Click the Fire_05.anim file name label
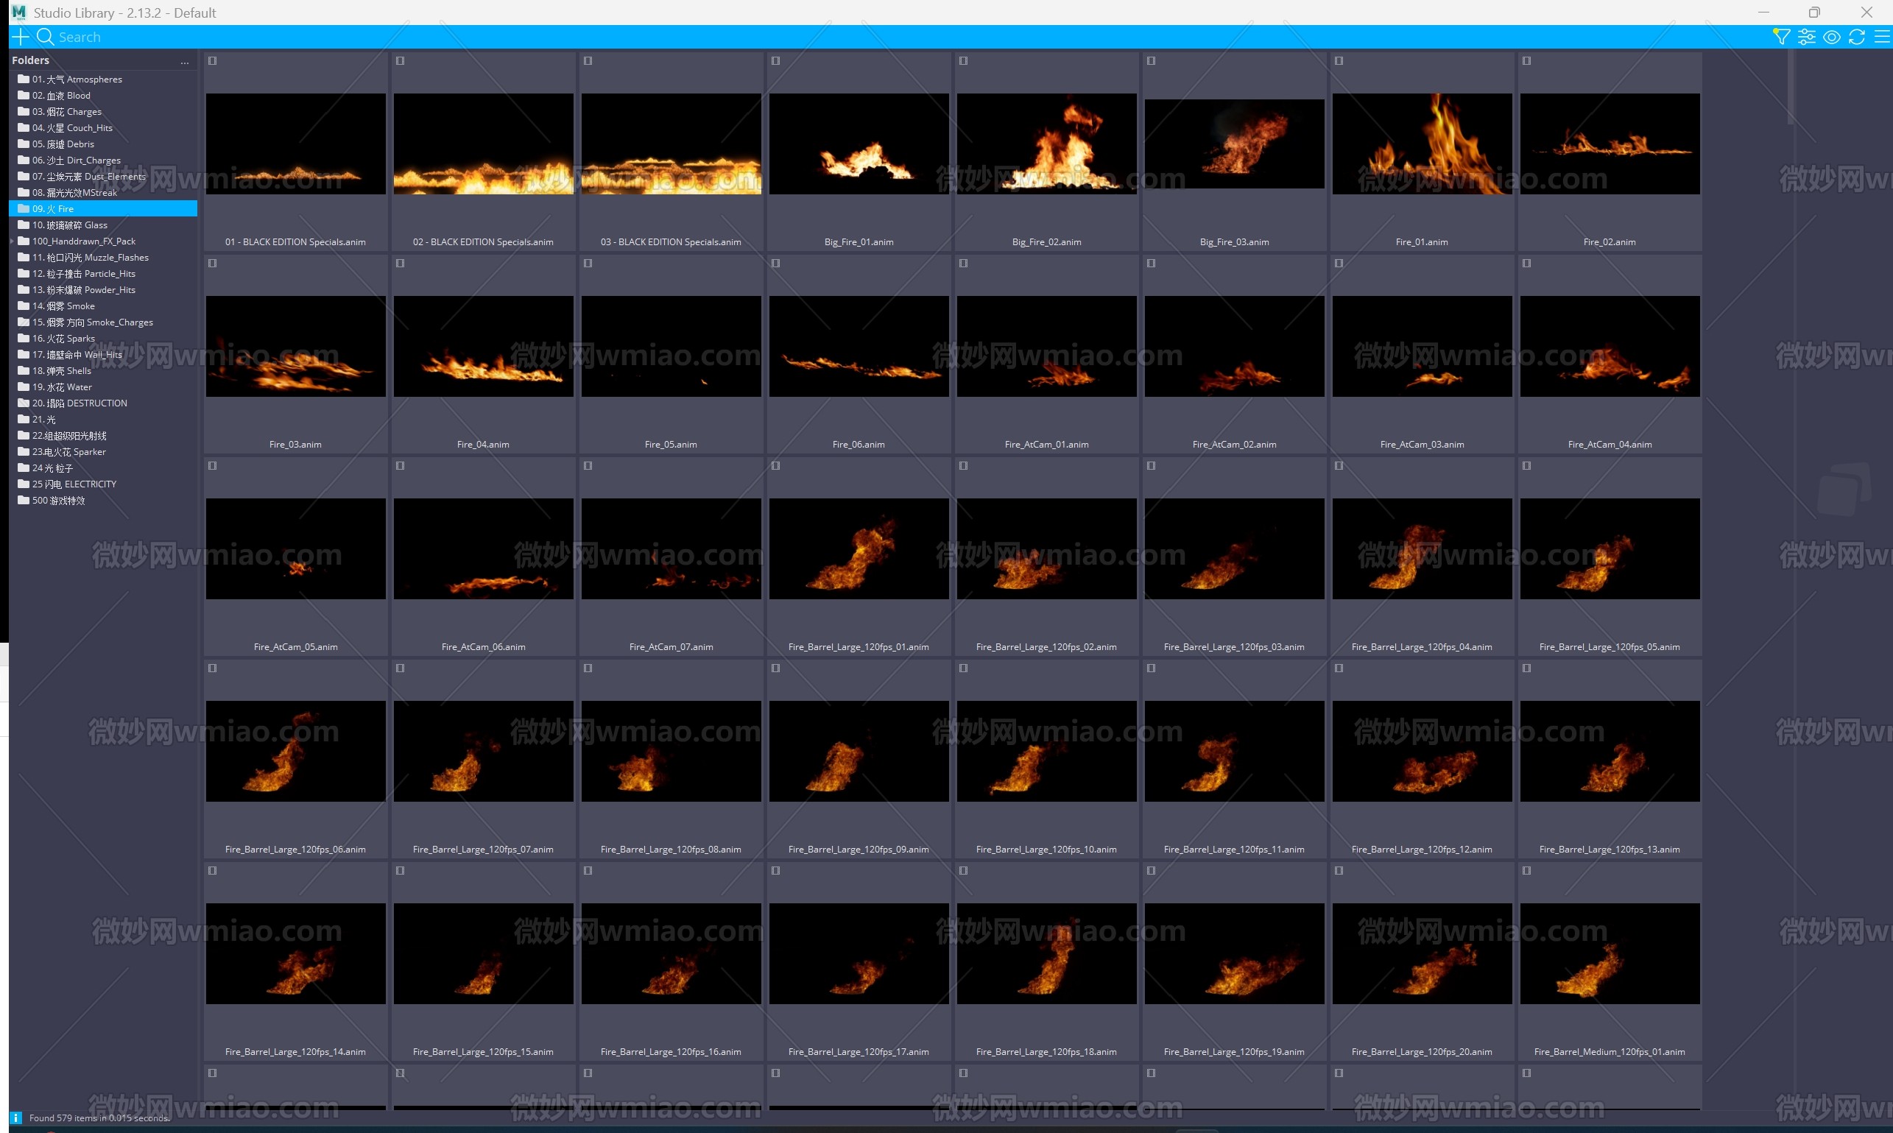 [x=671, y=445]
